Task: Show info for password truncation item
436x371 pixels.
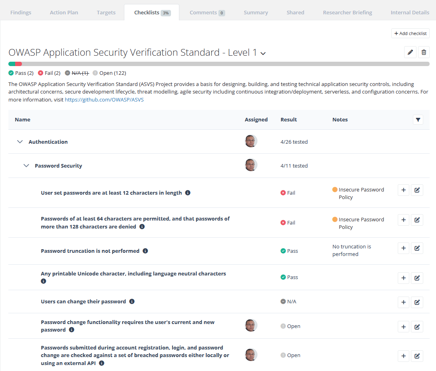Action: point(145,251)
